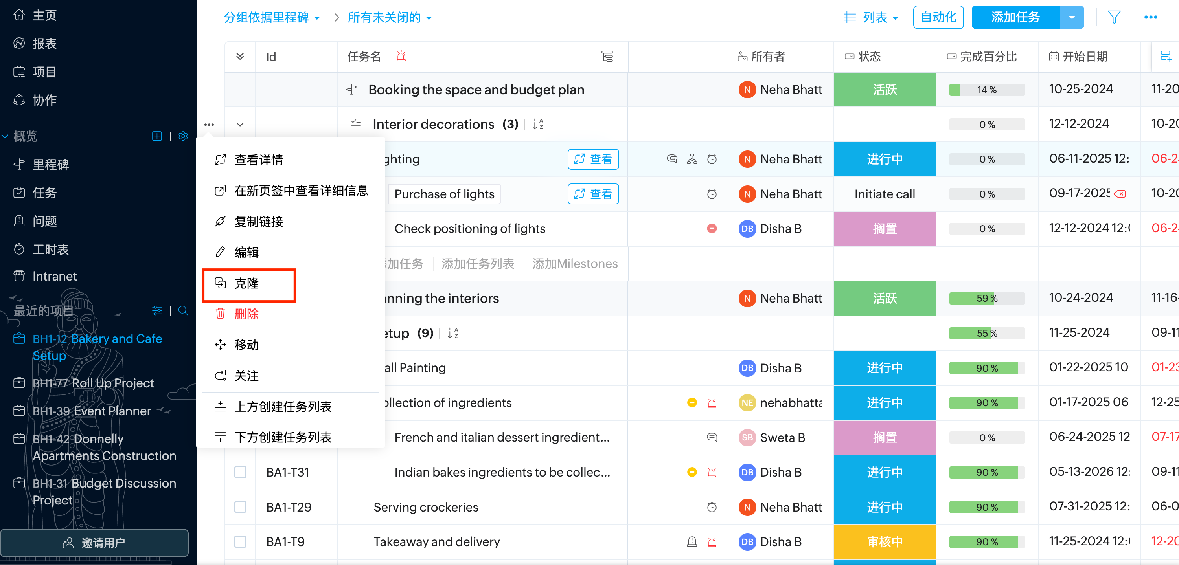Screen dimensions: 1179x565
Task: Click the filter funnel icon
Action: [1114, 17]
